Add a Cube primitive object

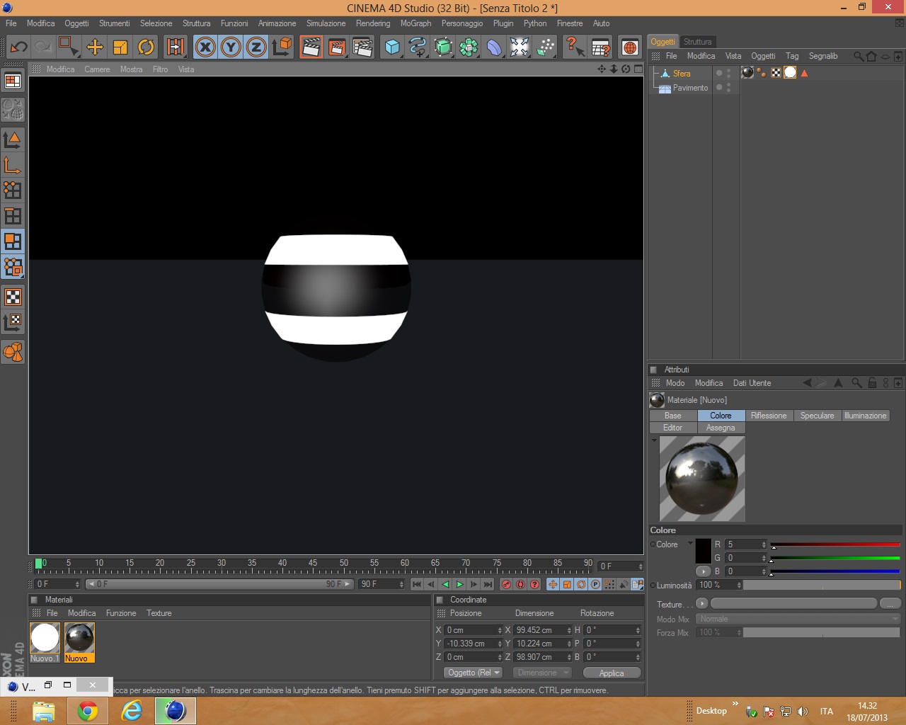pyautogui.click(x=391, y=47)
